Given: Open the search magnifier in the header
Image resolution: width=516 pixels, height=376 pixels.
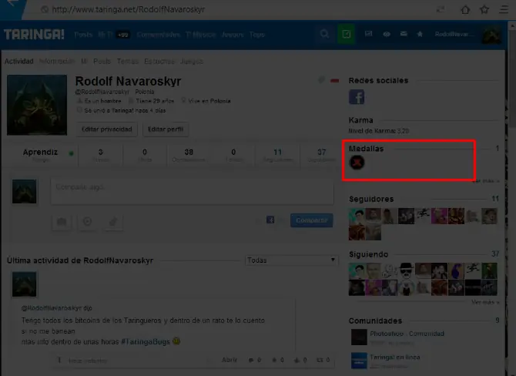Looking at the screenshot, I should pyautogui.click(x=324, y=34).
